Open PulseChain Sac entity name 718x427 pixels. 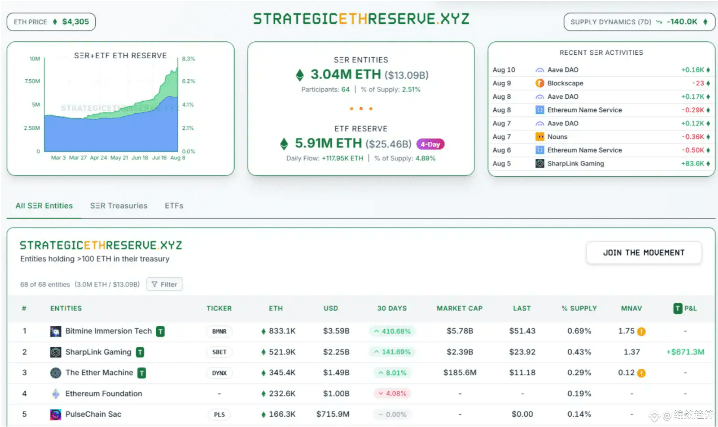(x=93, y=414)
